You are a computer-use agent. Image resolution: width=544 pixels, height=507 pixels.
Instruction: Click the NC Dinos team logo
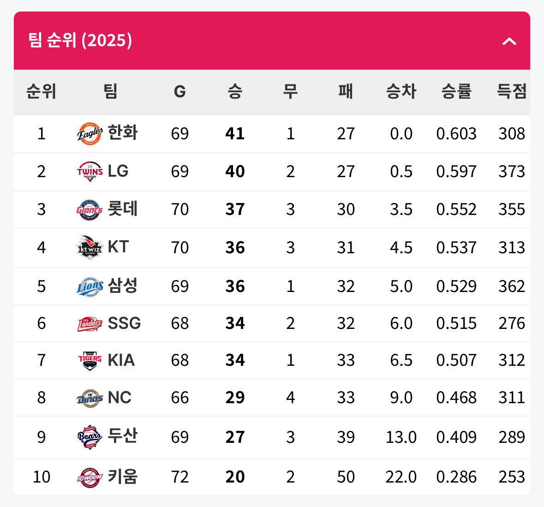90,398
